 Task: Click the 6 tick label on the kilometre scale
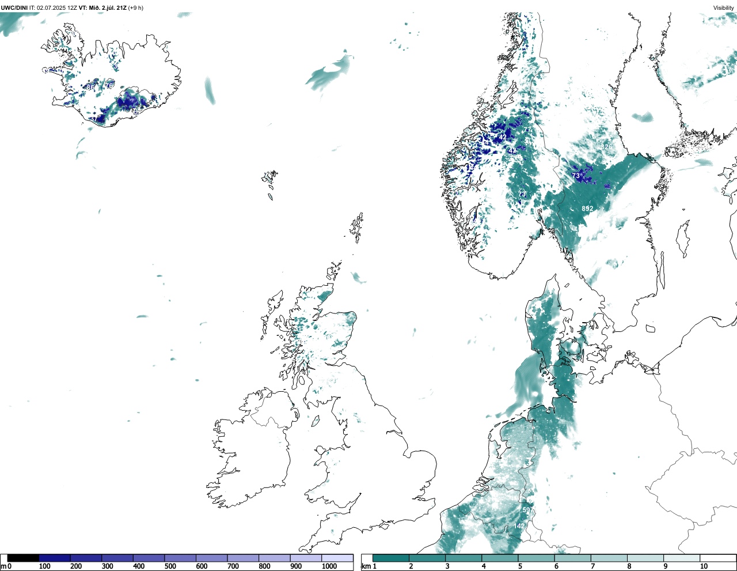click(x=556, y=566)
